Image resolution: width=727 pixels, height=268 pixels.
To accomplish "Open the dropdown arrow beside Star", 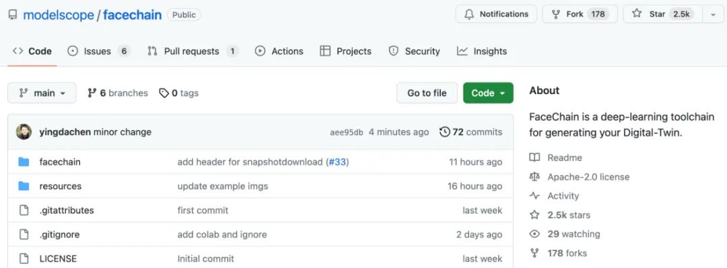I will pos(713,14).
